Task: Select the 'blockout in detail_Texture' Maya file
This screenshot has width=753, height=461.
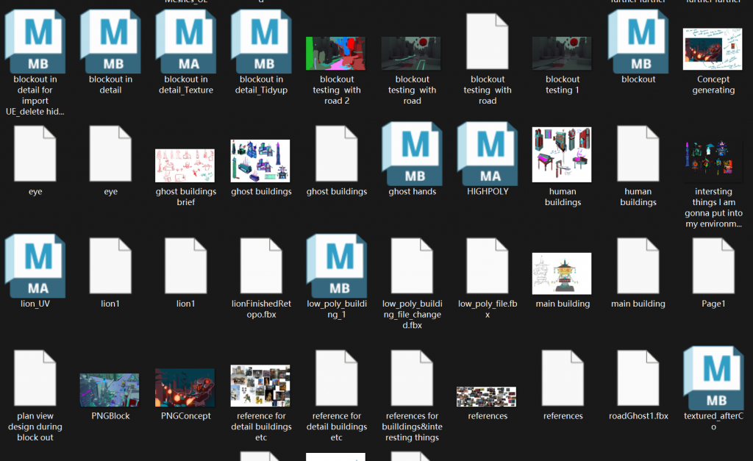Action: [x=185, y=41]
